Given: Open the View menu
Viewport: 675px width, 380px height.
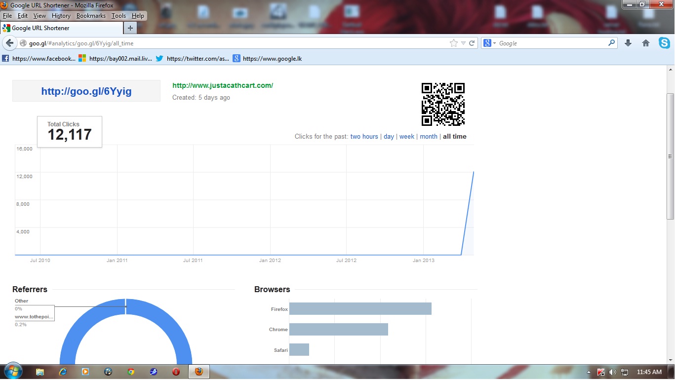Looking at the screenshot, I should (40, 16).
